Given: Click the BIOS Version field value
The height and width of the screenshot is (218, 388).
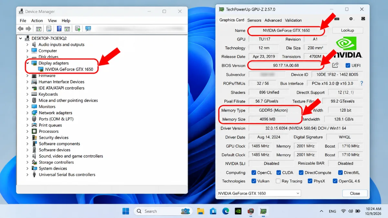Looking at the screenshot, I should [x=286, y=66].
